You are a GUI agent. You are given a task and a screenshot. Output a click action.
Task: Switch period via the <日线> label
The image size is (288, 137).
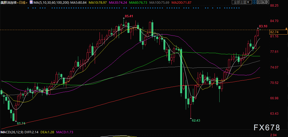pos(22,3)
